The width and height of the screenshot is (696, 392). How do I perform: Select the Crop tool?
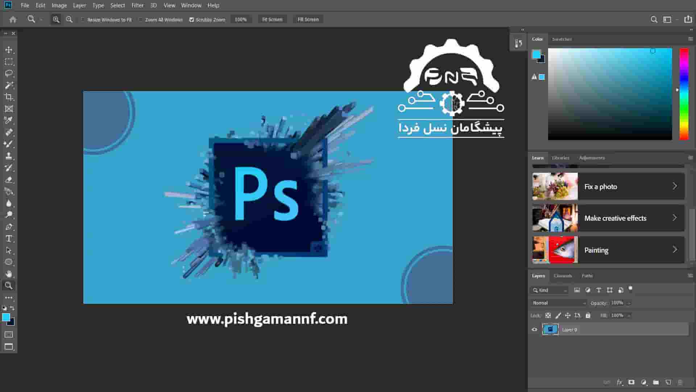click(9, 97)
